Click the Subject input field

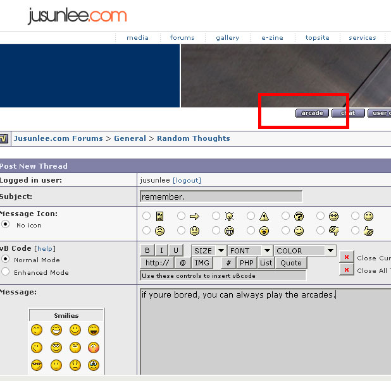pyautogui.click(x=221, y=197)
